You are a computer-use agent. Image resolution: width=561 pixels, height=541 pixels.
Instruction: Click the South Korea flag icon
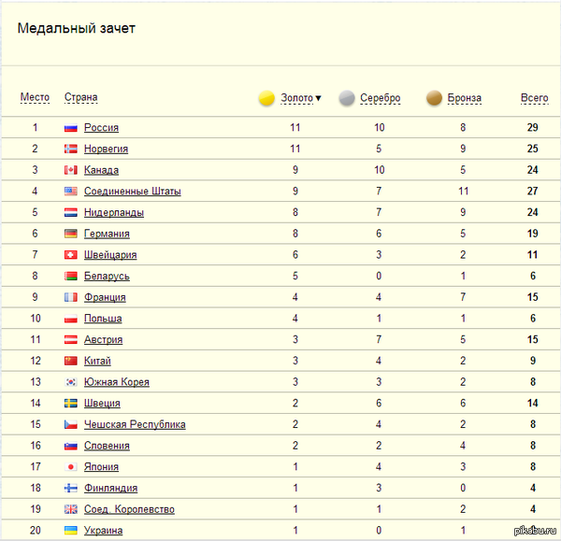coord(70,382)
